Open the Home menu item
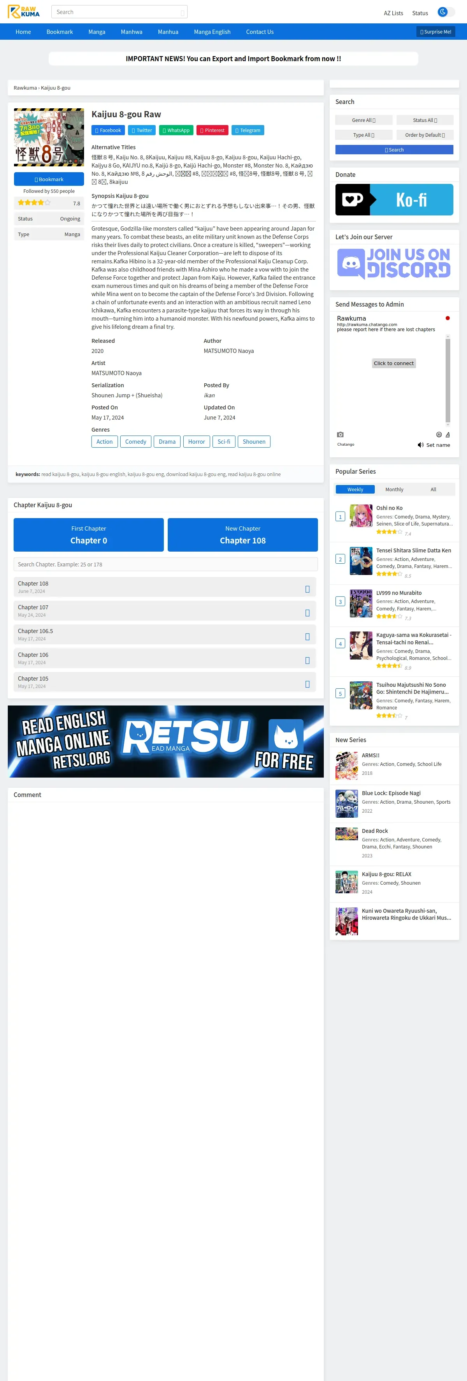This screenshot has width=467, height=1381. coord(23,32)
